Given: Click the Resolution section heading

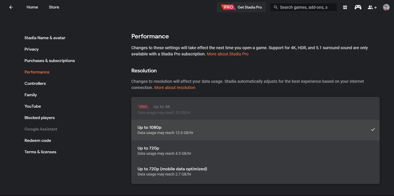Looking at the screenshot, I should [144, 71].
